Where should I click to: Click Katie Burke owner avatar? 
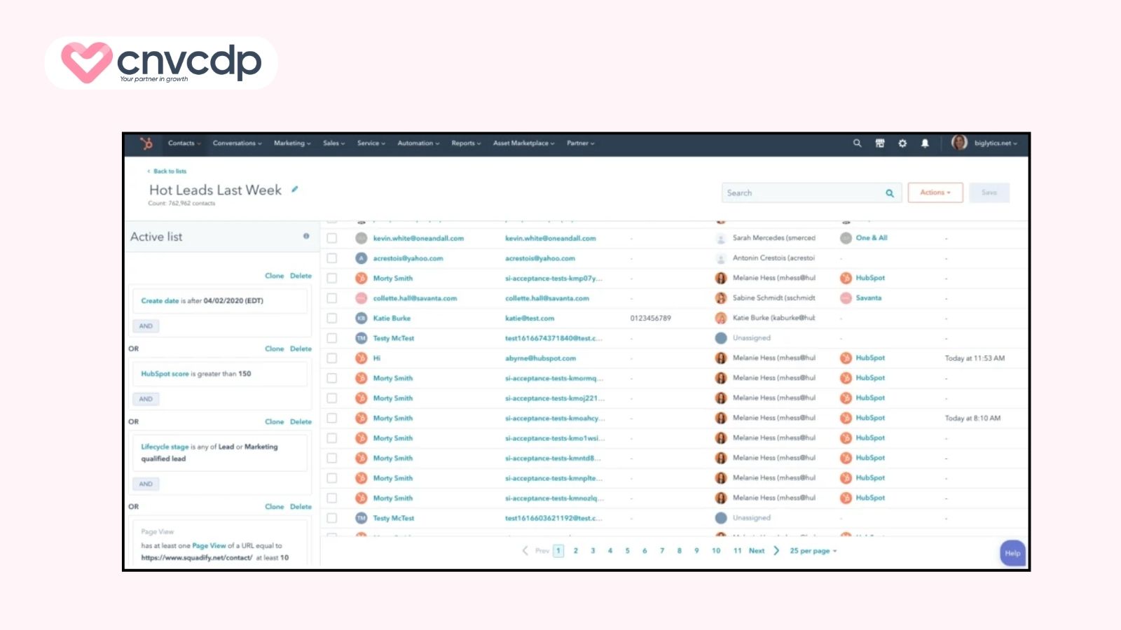pos(721,318)
